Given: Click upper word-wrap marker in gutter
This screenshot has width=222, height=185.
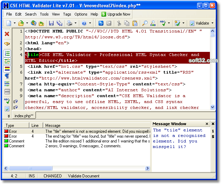Looking at the screenshot, I should (x=16, y=102).
